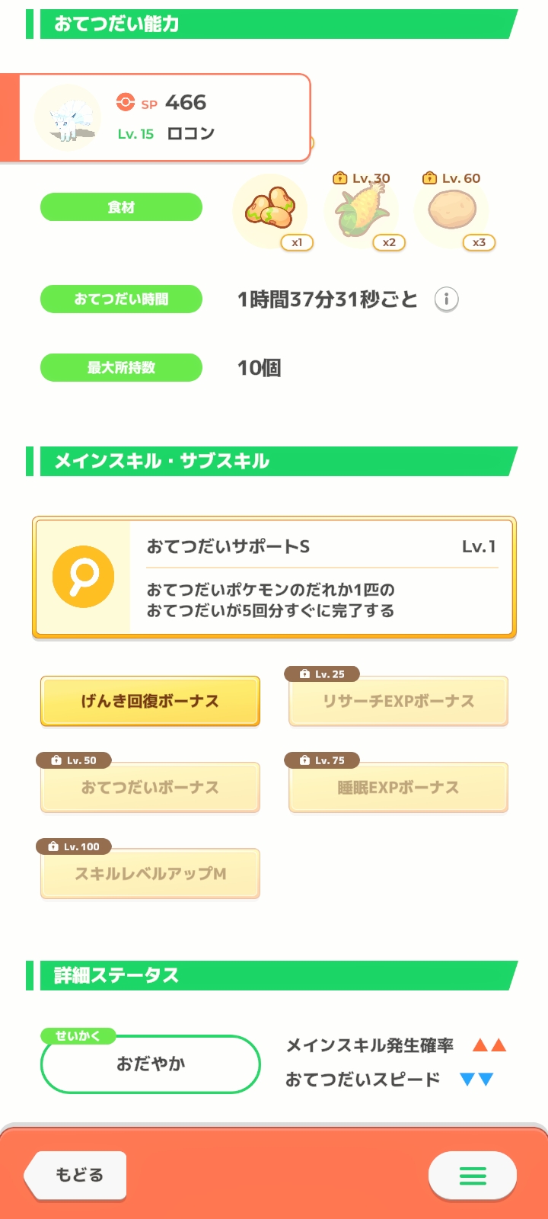This screenshot has width=548, height=1219.
Task: Tap the 最大所持数 label pill
Action: (121, 368)
